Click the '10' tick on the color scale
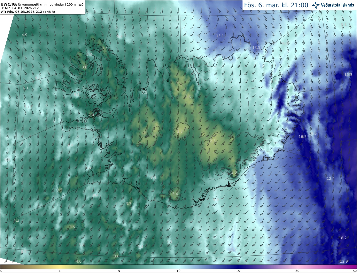Screen dimensions: 357x273 (x=178, y=271)
